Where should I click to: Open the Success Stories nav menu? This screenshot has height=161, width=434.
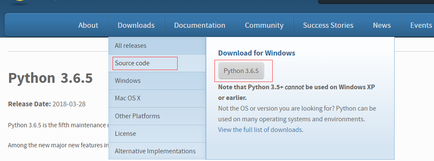328,25
